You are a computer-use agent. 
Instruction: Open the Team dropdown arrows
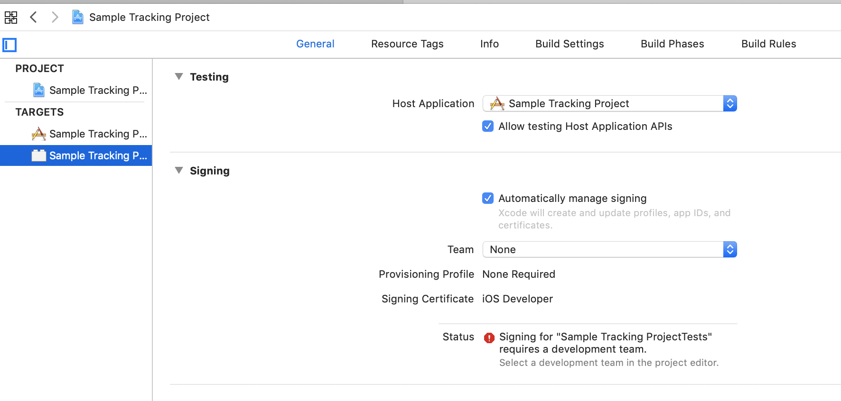pyautogui.click(x=730, y=249)
